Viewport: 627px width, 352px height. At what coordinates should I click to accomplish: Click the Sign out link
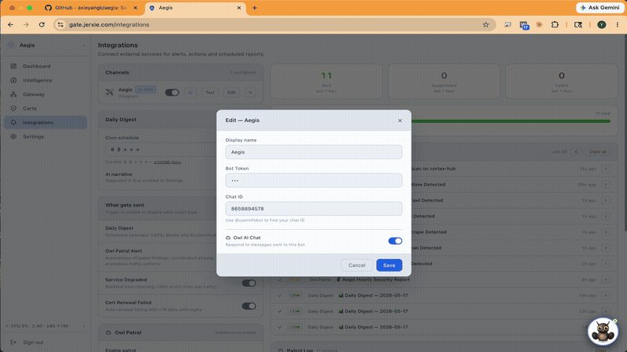click(x=33, y=343)
